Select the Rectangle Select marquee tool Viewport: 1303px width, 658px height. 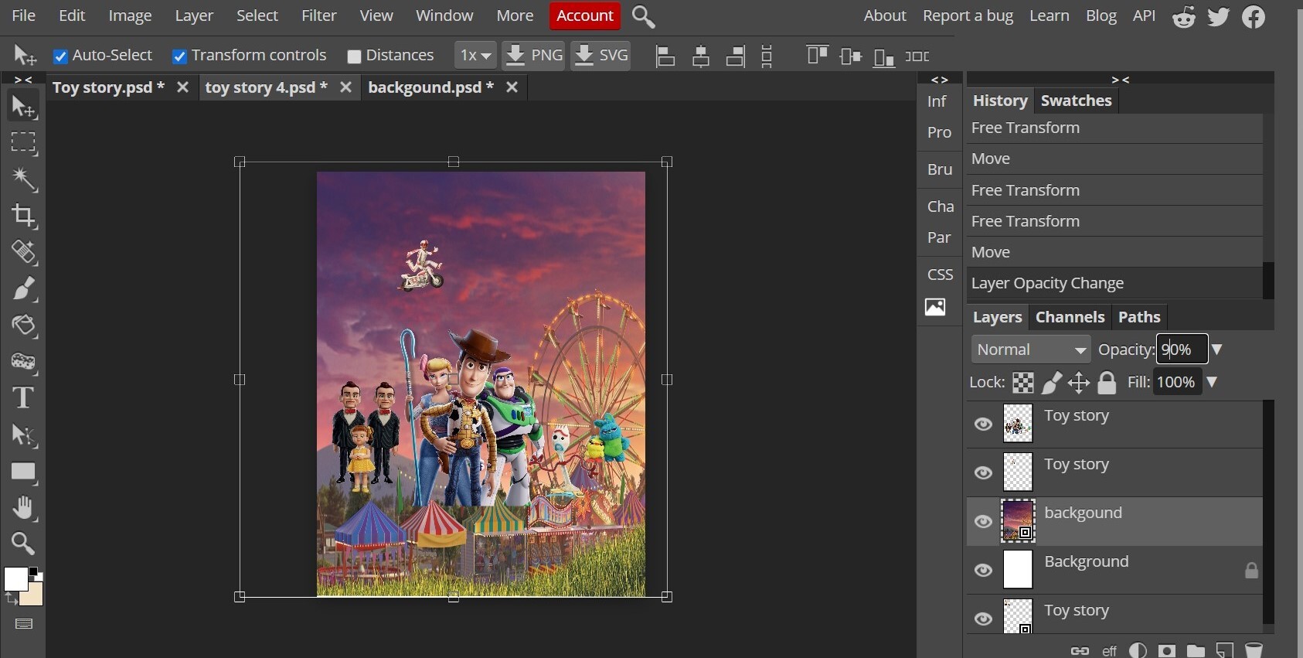23,143
